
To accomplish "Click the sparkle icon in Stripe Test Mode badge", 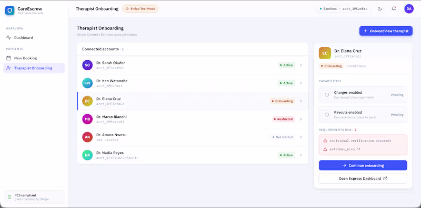I will (x=127, y=9).
